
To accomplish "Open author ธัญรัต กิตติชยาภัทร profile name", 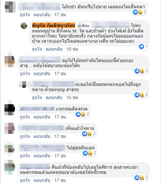I will tap(53, 25).
